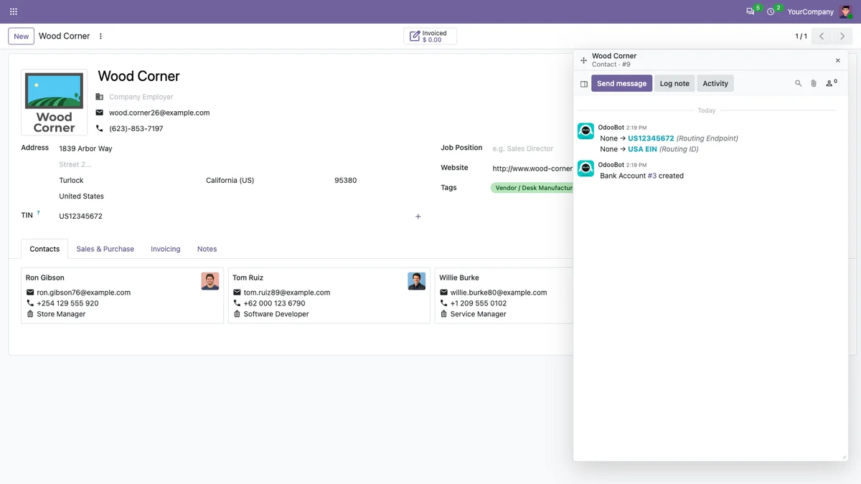Click the Company Employer field
This screenshot has height=484, width=861.
pyautogui.click(x=141, y=97)
